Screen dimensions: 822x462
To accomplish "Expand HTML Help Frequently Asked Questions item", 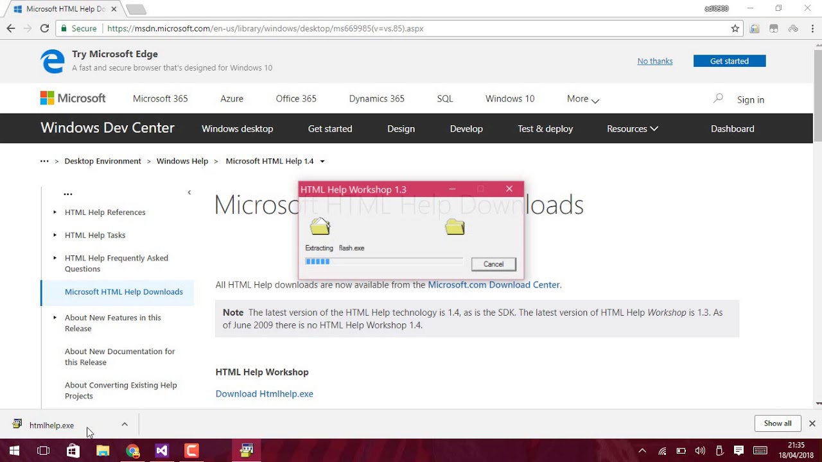I will [55, 258].
